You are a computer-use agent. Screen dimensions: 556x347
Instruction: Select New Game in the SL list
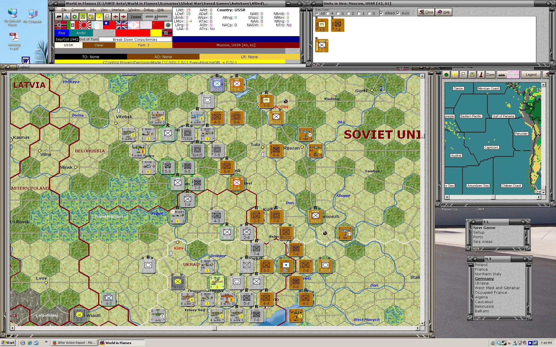tap(484, 228)
